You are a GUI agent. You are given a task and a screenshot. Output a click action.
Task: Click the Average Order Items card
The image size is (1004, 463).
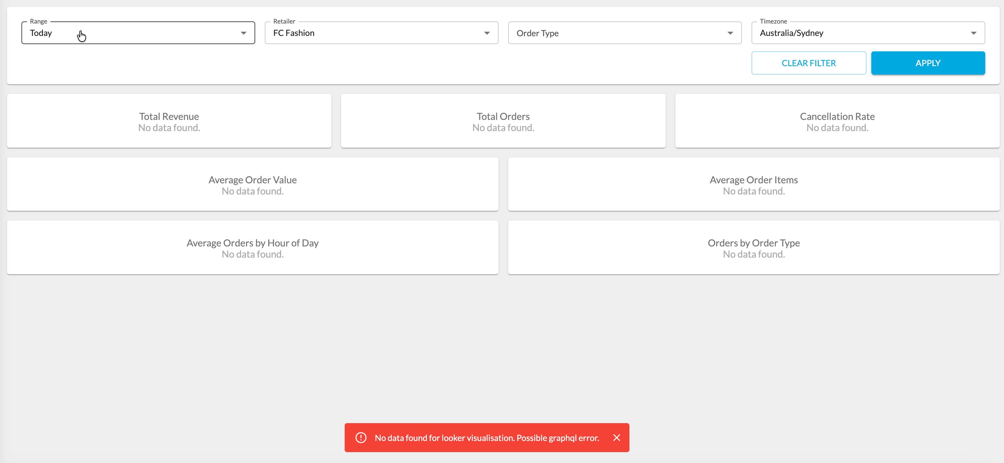[753, 185]
